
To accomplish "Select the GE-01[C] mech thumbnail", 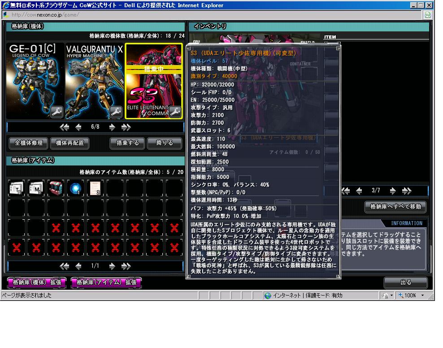I will [x=35, y=81].
